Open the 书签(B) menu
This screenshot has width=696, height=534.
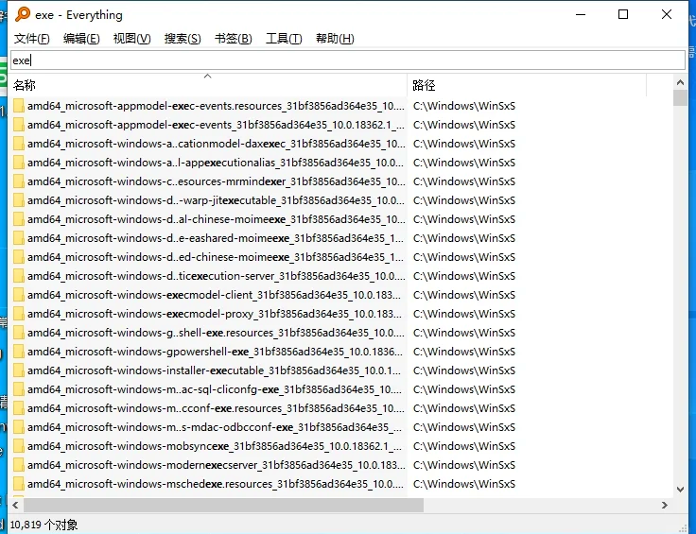[233, 39]
